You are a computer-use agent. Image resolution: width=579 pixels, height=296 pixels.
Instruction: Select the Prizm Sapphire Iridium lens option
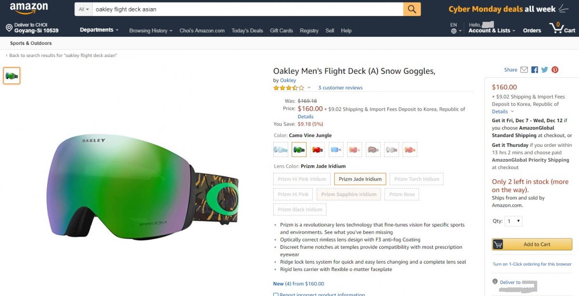click(x=349, y=194)
